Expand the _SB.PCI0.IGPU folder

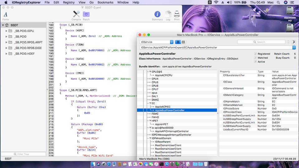coord(6,31)
